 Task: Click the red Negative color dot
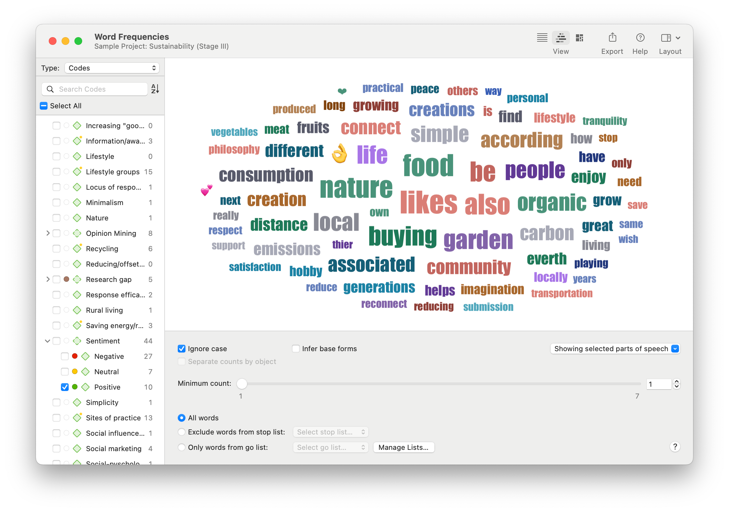click(75, 356)
